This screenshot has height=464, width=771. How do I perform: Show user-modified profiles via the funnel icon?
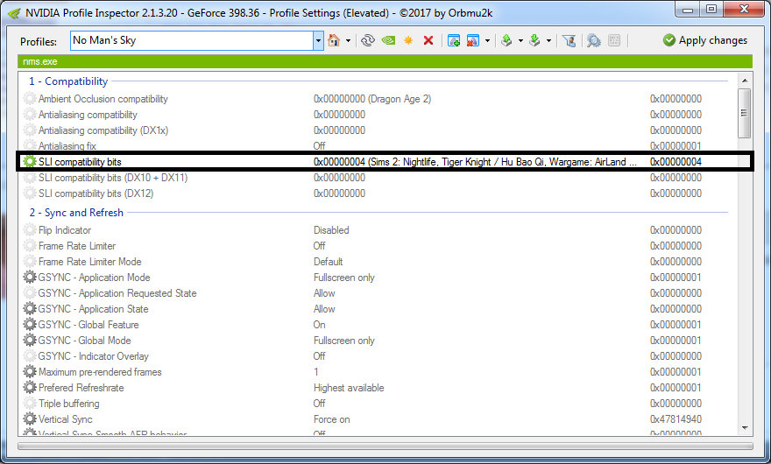click(x=569, y=40)
